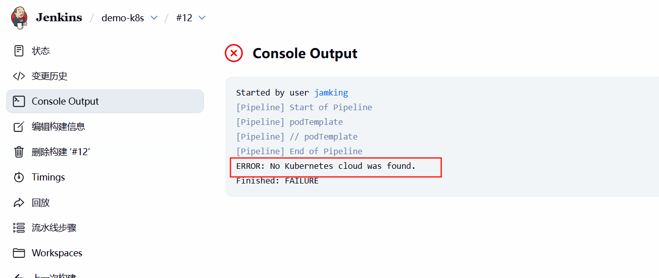659x278 pixels.
Task: Click the 变更历史 code brackets icon
Action: (x=19, y=76)
